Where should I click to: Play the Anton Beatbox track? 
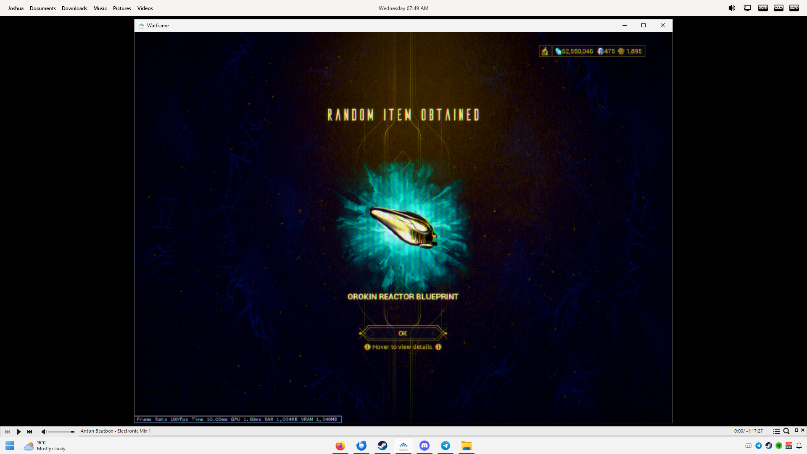point(18,431)
